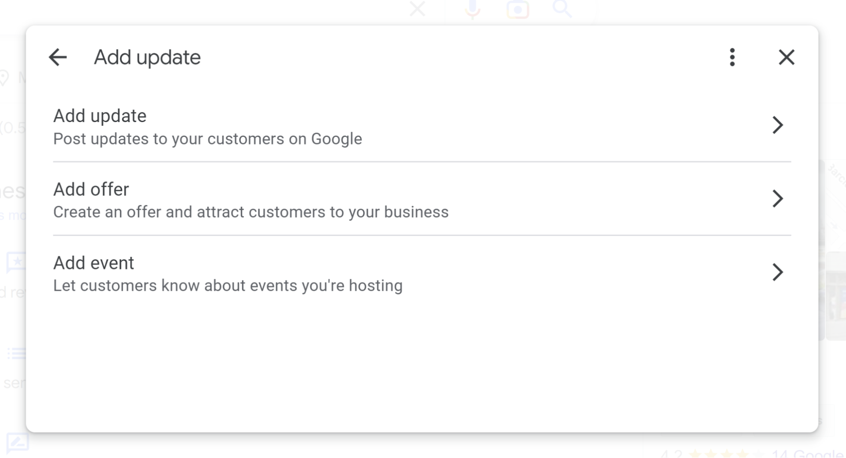Expand the Add update row chevron

click(777, 125)
